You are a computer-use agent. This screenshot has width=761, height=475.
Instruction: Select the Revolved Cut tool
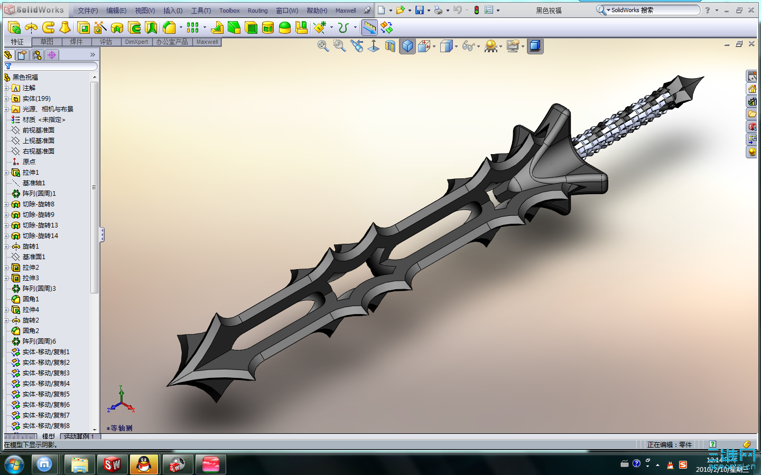pos(117,27)
